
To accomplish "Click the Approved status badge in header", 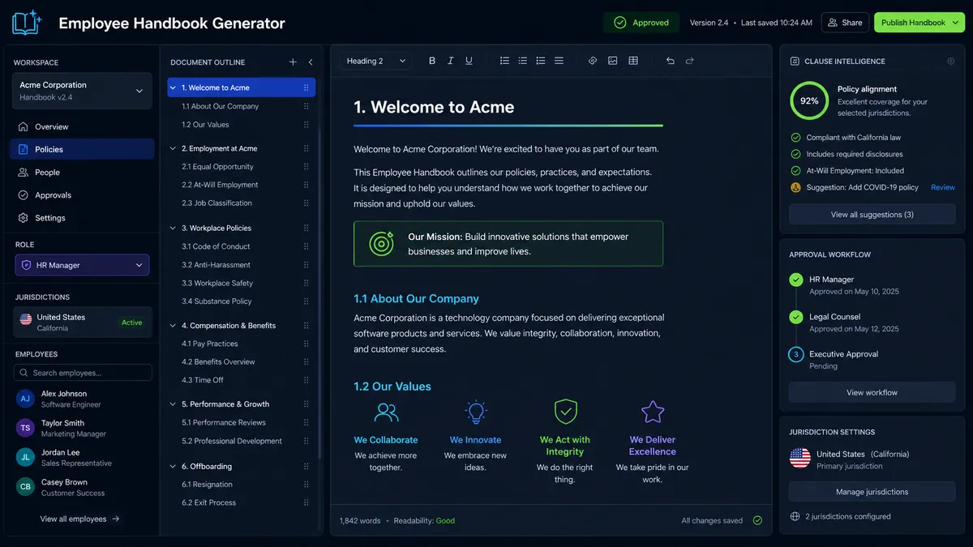I will tap(641, 23).
